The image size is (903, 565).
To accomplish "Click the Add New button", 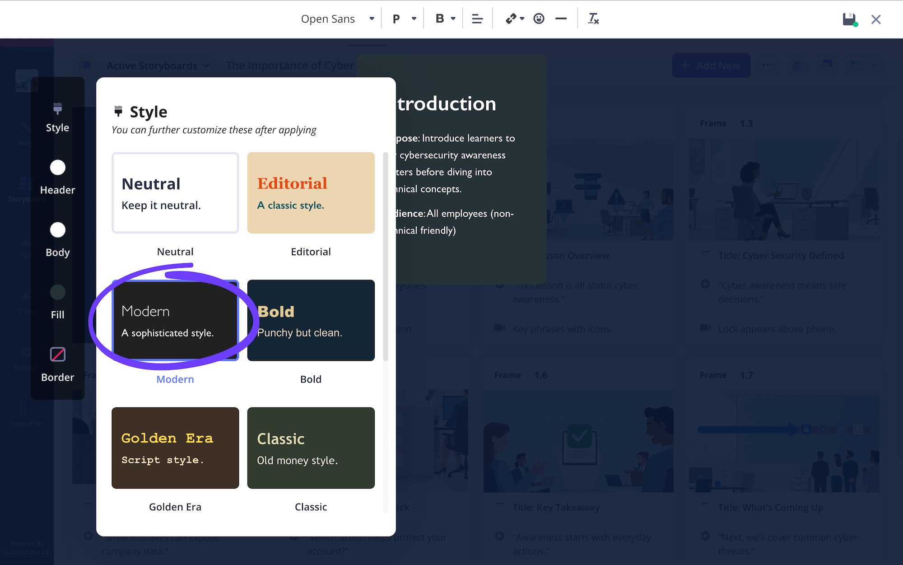I will pyautogui.click(x=711, y=65).
